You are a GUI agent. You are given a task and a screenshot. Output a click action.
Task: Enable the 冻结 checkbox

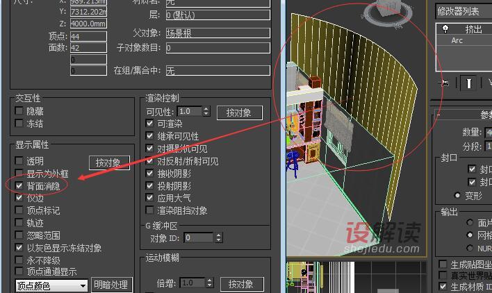point(19,123)
